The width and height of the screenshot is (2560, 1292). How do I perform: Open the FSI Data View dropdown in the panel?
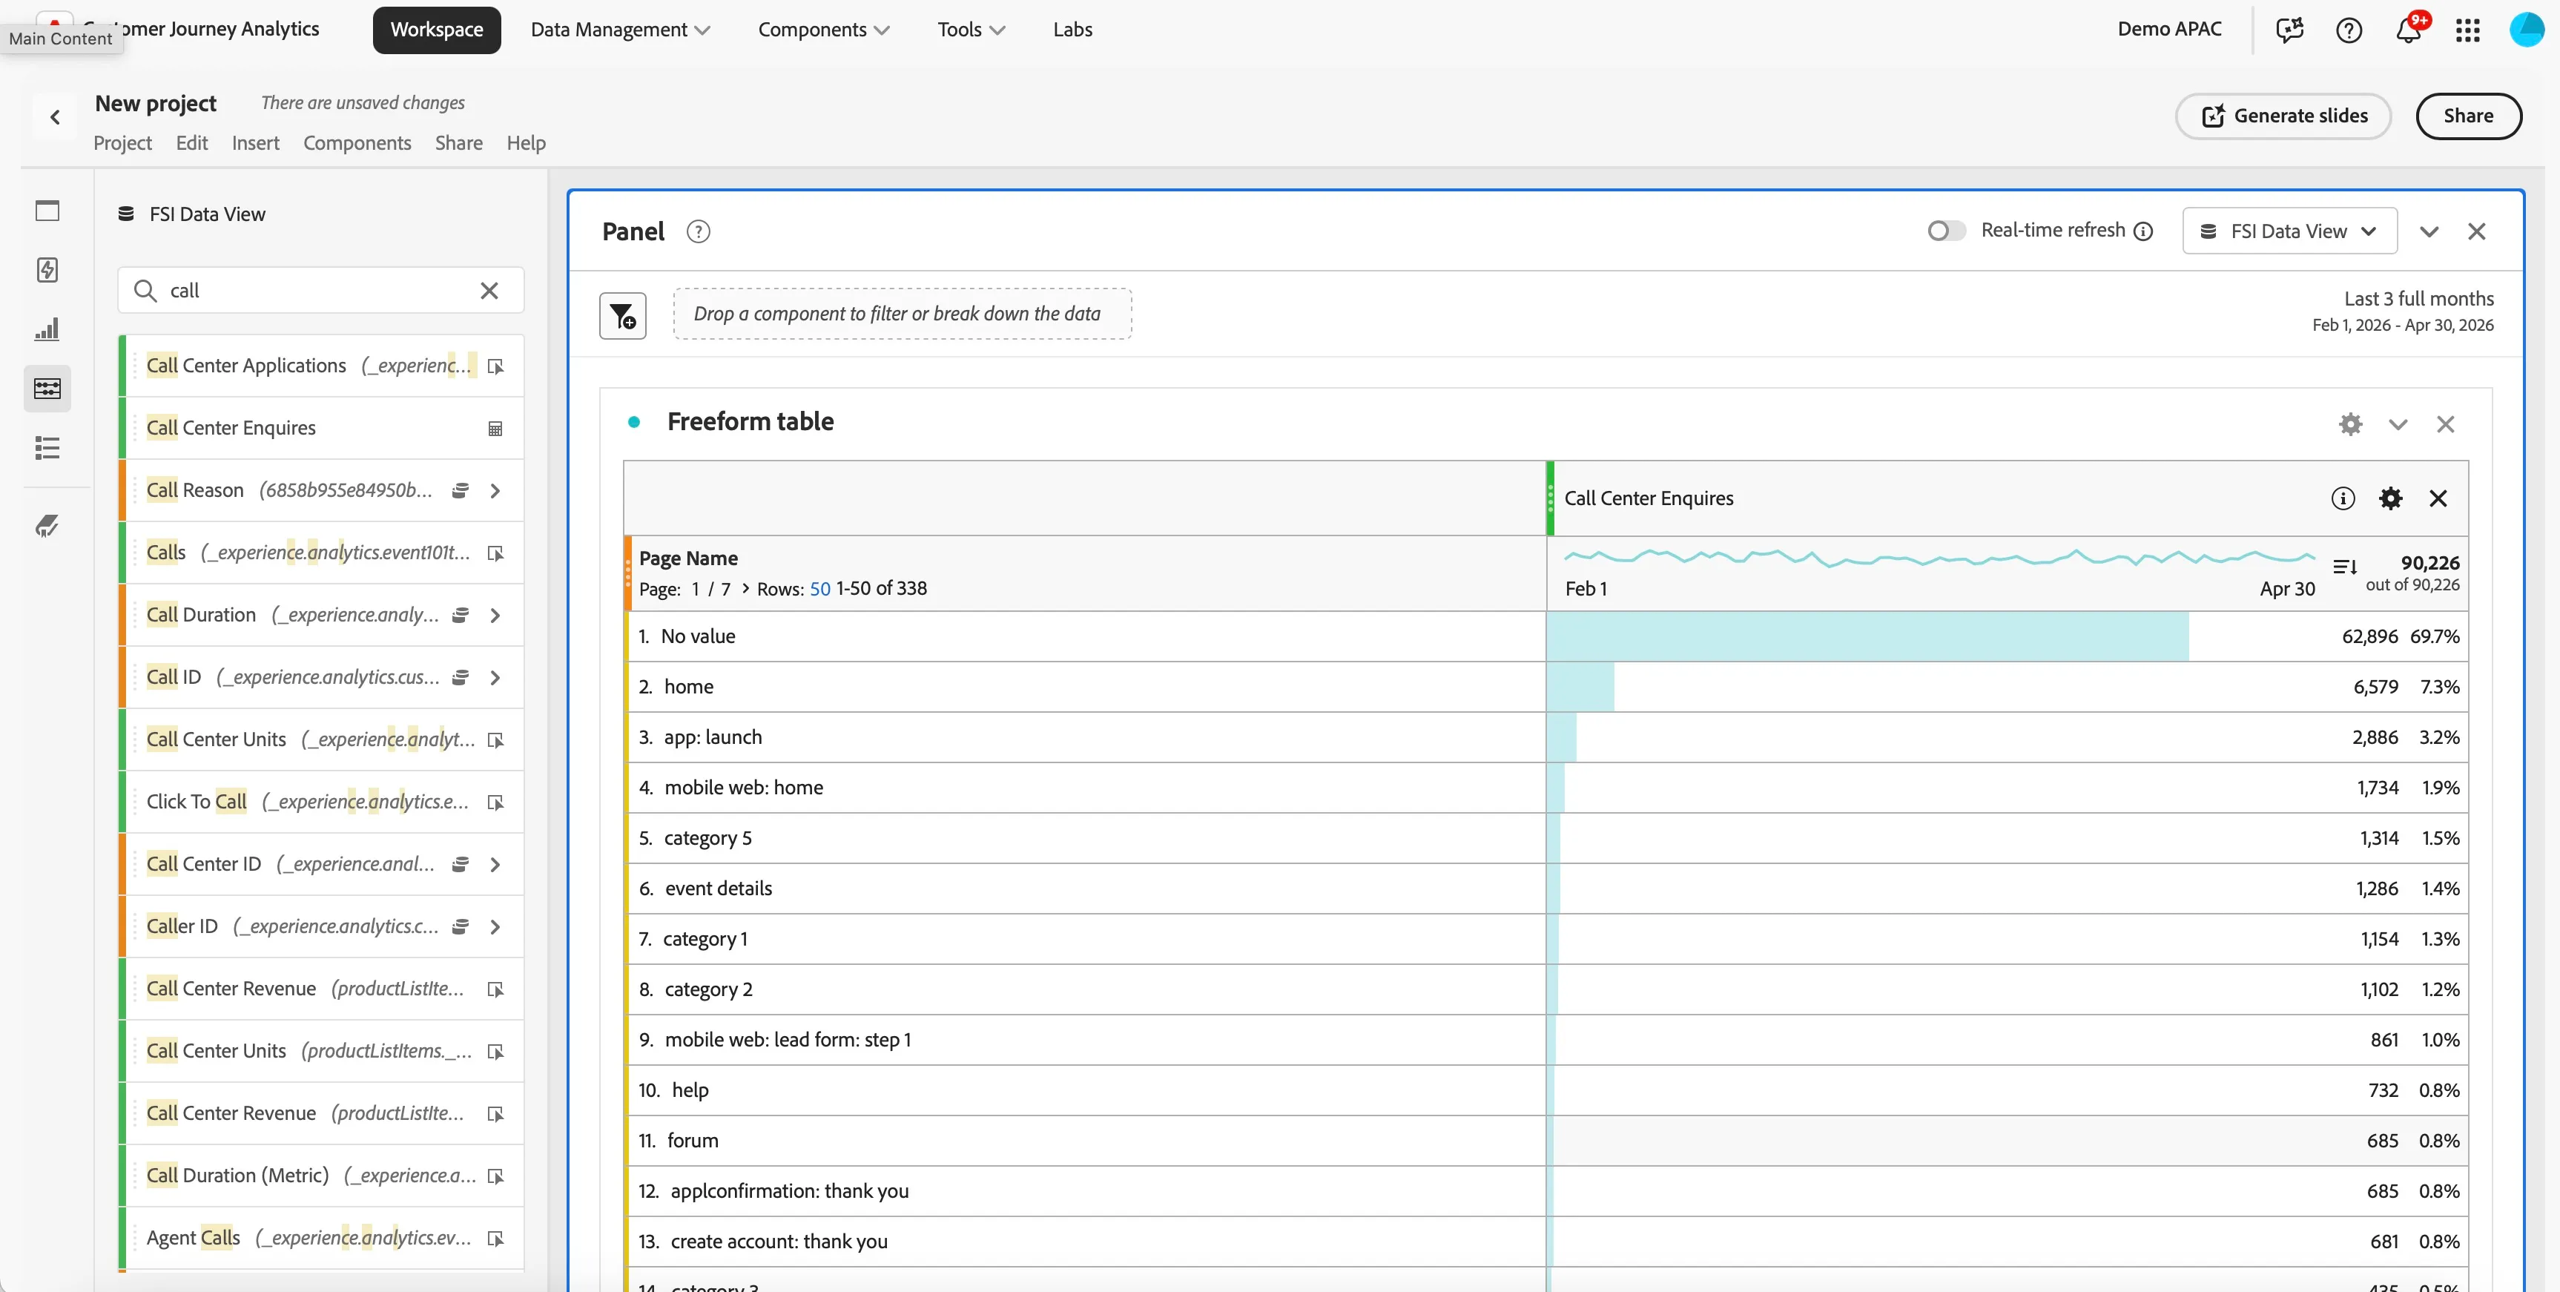(2290, 231)
